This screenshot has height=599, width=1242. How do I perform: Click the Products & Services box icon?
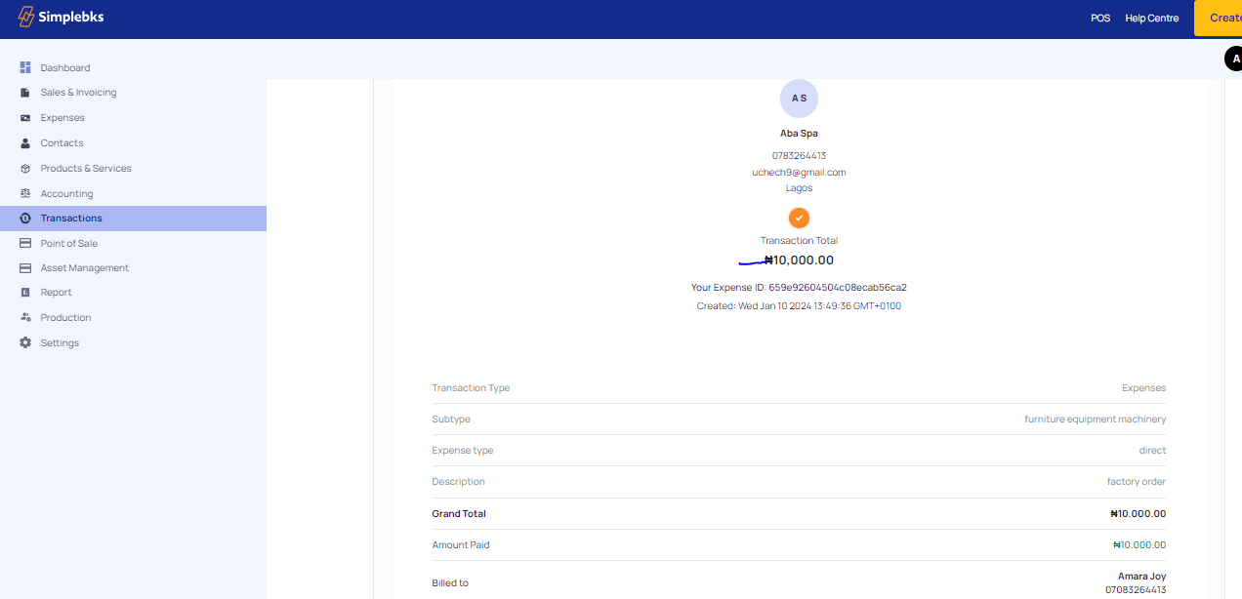click(x=25, y=169)
